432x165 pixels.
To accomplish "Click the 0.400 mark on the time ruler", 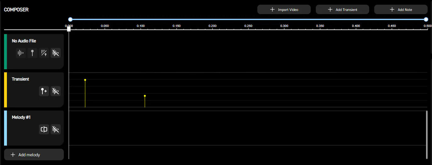I will (x=356, y=26).
